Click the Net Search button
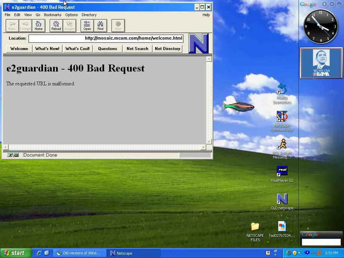This screenshot has width=344, height=258. tap(137, 49)
